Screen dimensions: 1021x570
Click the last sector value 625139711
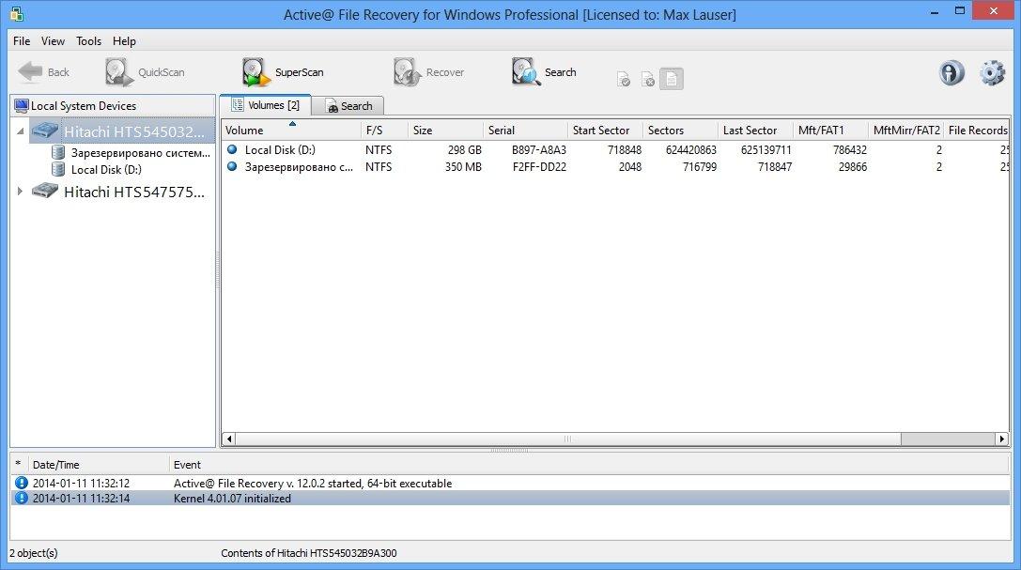tap(766, 149)
